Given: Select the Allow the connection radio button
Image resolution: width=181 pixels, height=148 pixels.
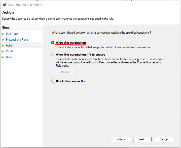Looking at the screenshot, I should (53, 43).
